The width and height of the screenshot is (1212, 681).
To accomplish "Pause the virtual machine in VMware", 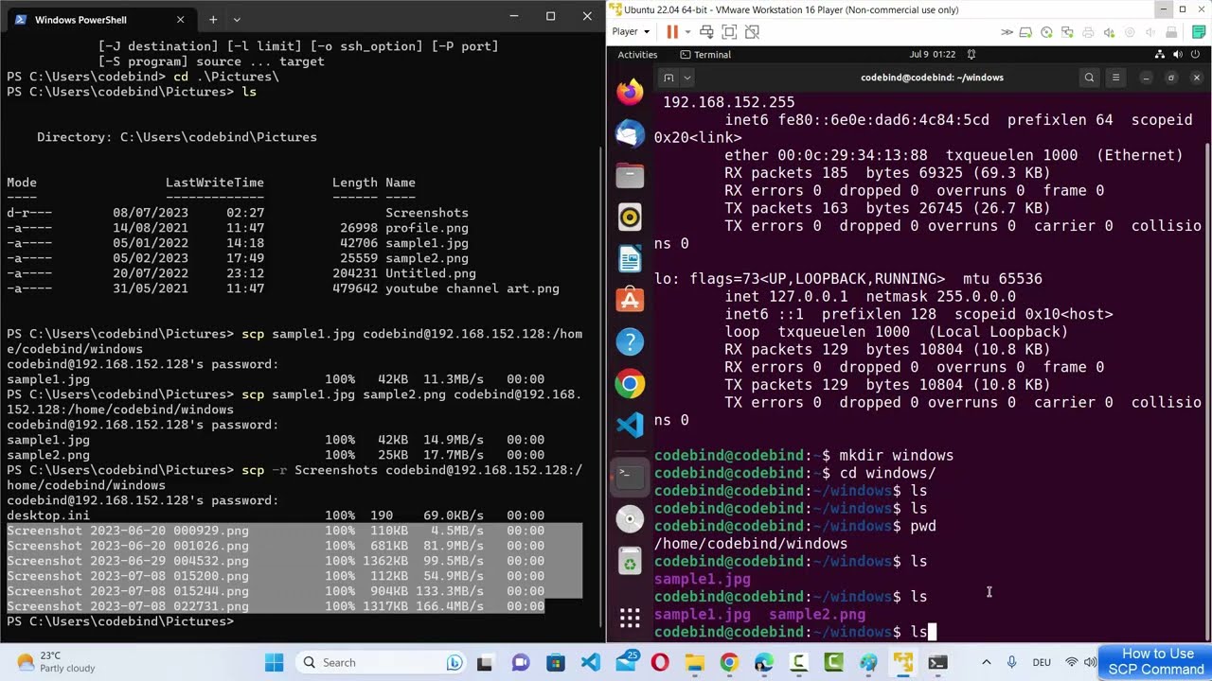I will 672,31.
